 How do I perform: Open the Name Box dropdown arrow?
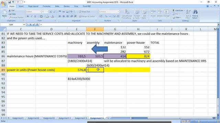pyautogui.click(x=24, y=25)
